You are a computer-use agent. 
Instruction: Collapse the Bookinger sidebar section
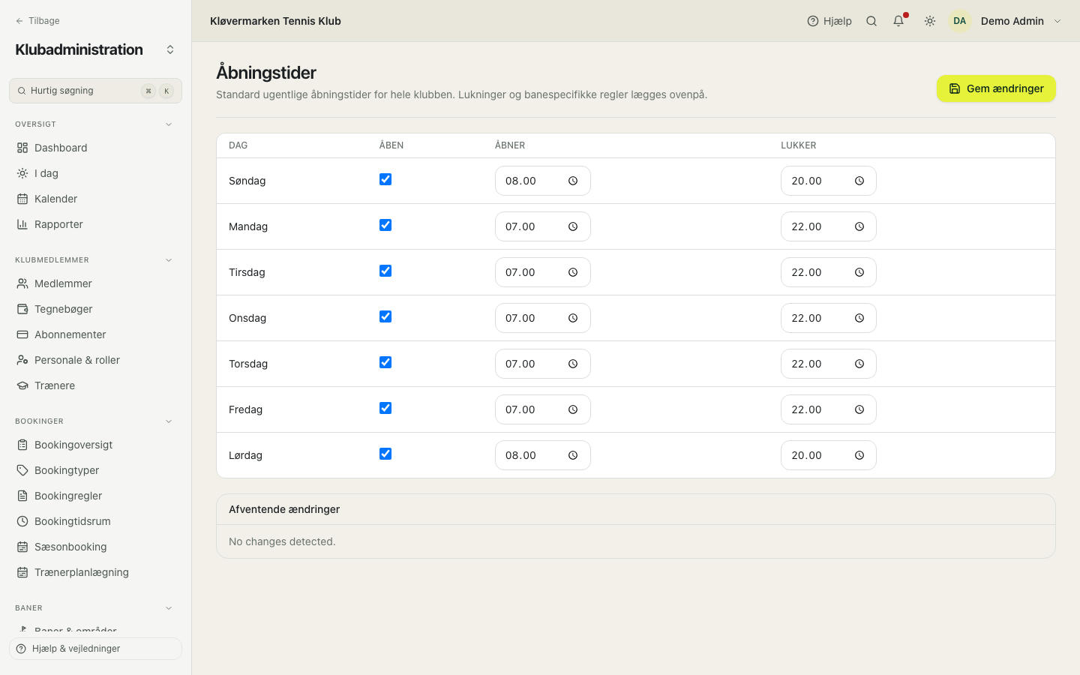point(169,421)
